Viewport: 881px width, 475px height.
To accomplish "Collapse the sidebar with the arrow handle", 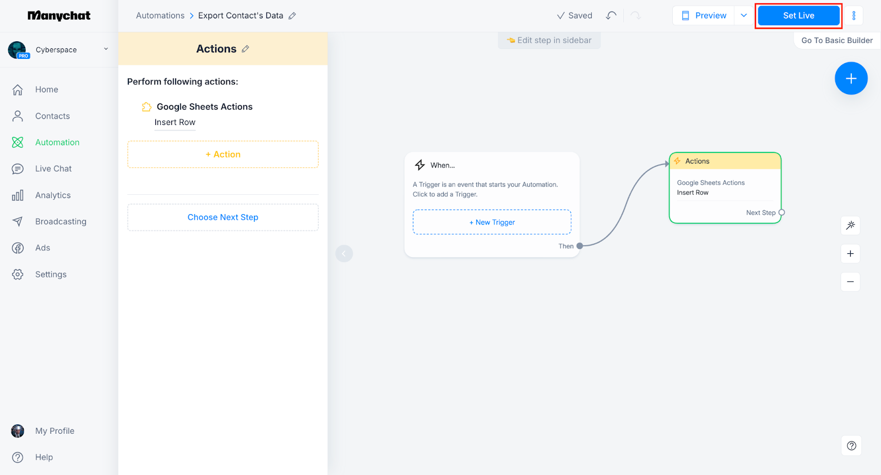I will [x=344, y=254].
